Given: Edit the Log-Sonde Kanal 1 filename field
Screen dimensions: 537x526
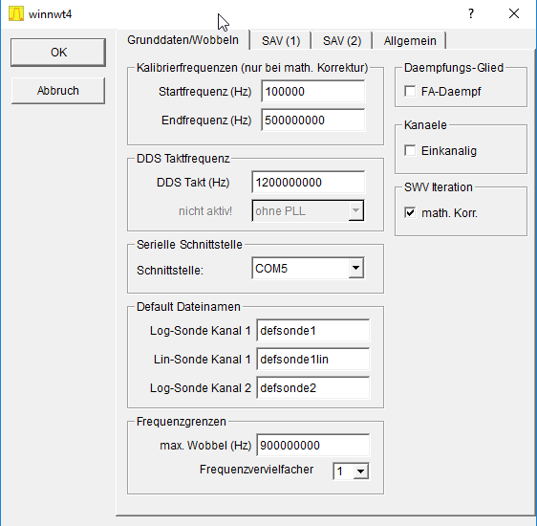Looking at the screenshot, I should coord(313,331).
